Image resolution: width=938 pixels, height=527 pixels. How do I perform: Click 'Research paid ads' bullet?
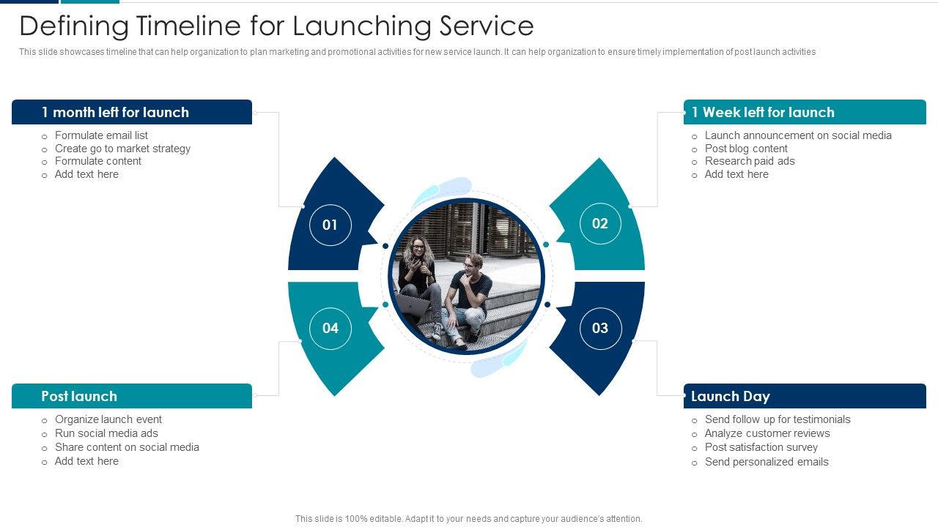pos(750,161)
